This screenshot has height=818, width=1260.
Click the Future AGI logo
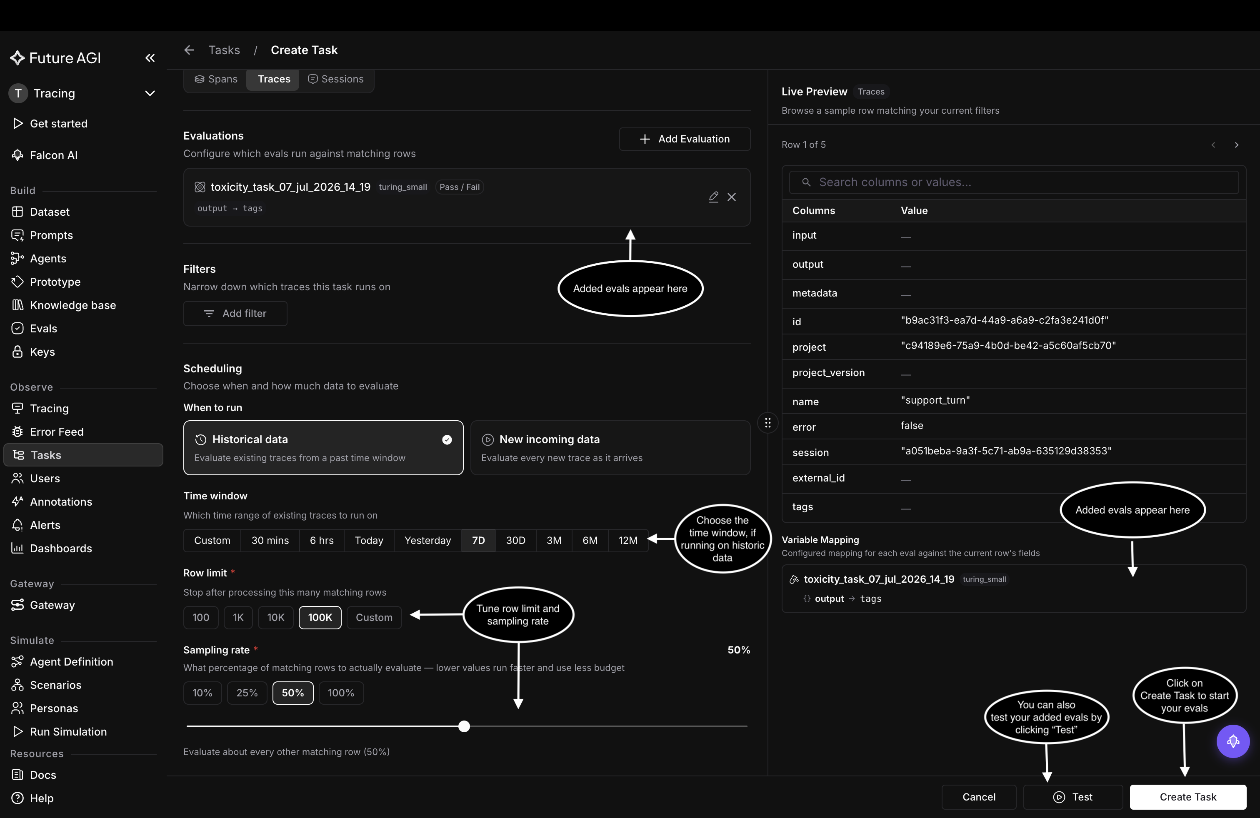click(55, 57)
